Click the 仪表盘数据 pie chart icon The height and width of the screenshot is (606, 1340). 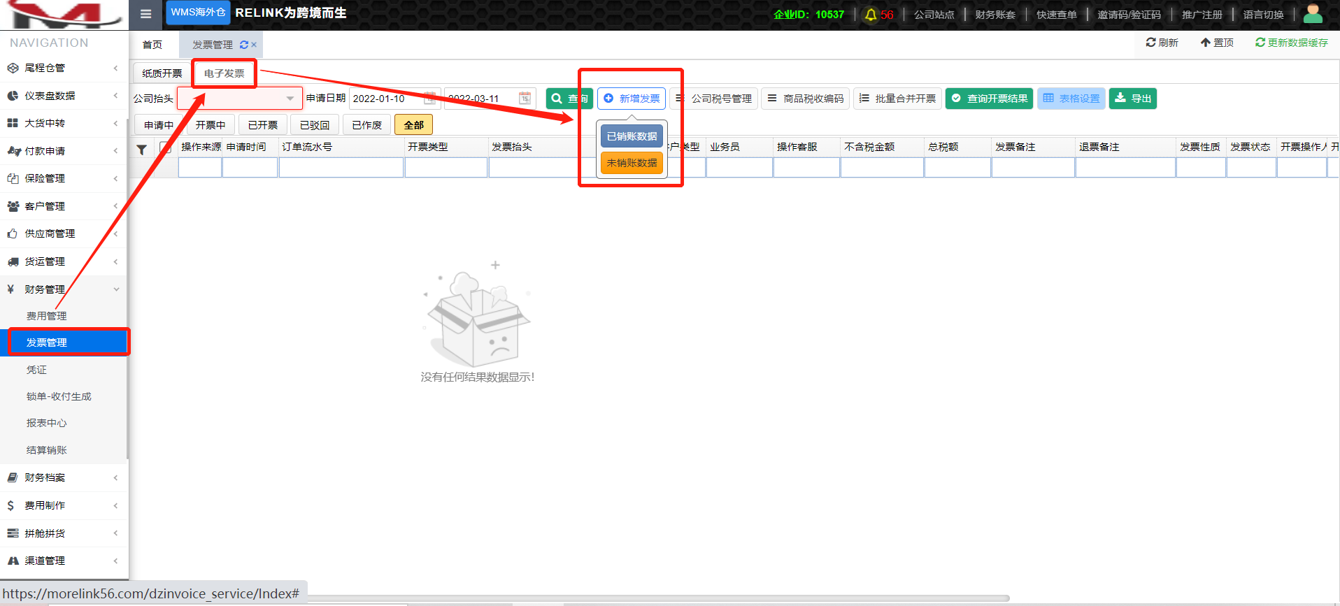point(13,96)
